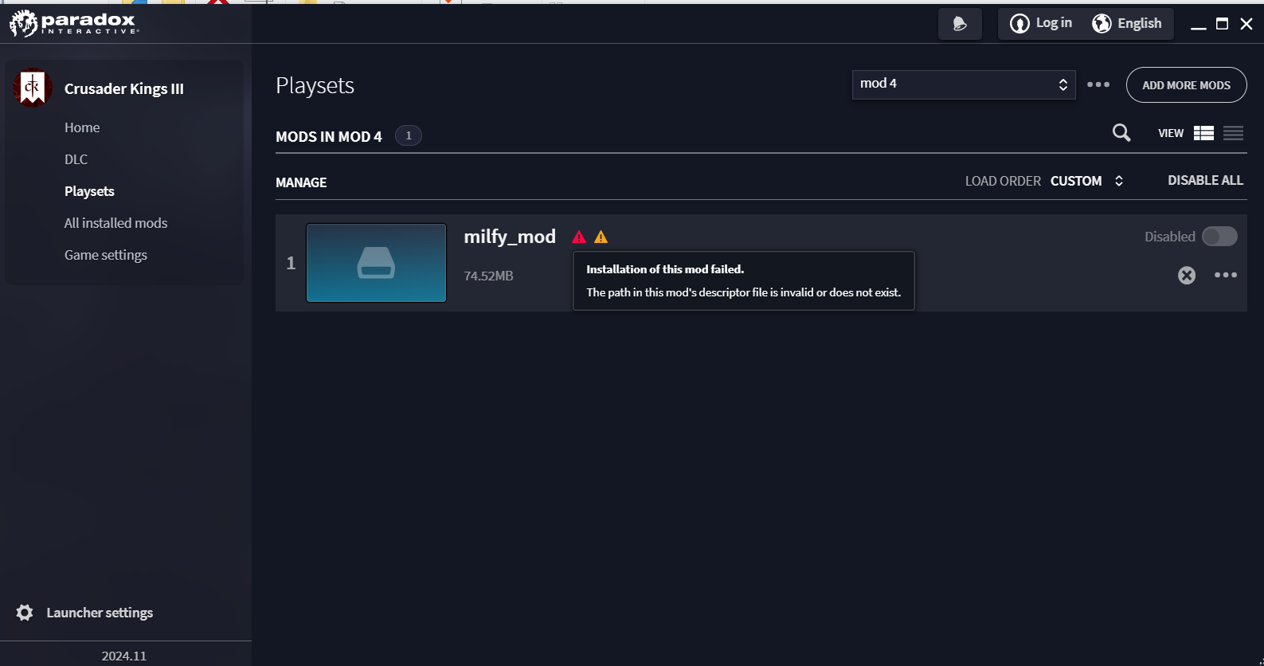Click the Crusader Kings III title
Screen dimensions: 1264x666
click(124, 88)
